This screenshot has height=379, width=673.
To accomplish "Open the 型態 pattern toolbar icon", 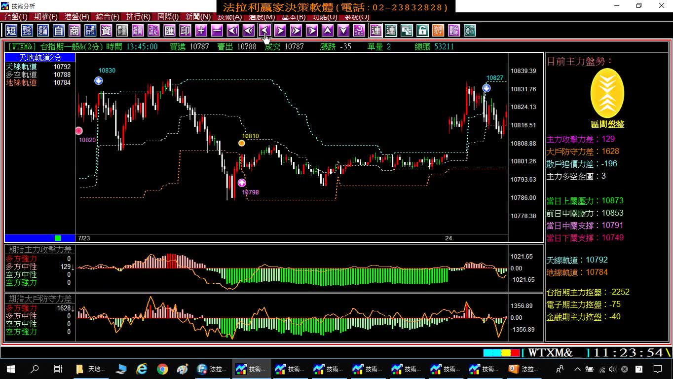I will [27, 31].
